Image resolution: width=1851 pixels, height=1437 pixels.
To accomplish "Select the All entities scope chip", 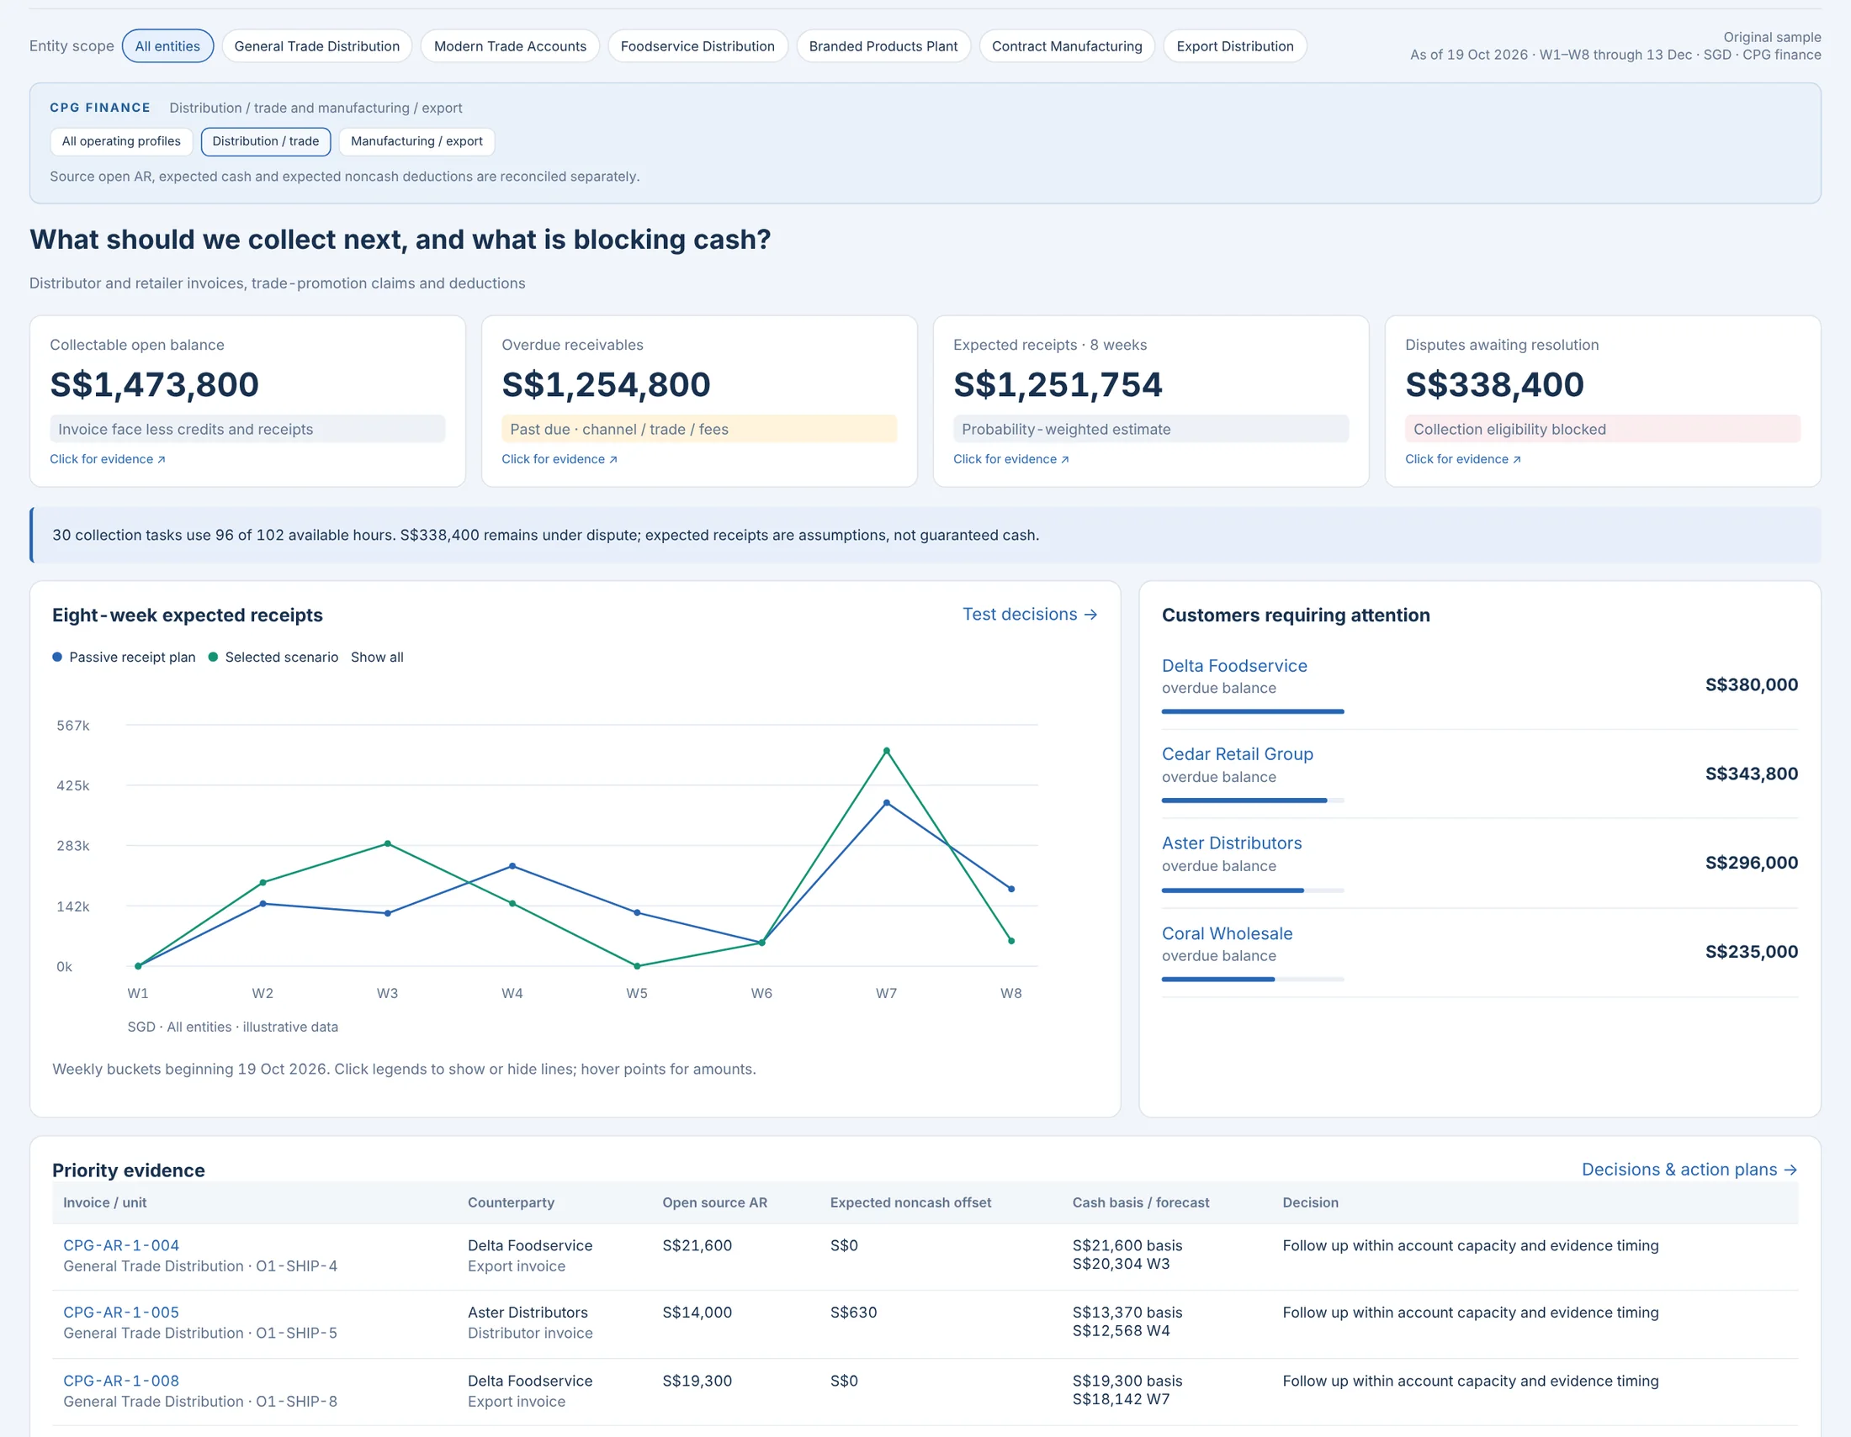I will [x=167, y=45].
